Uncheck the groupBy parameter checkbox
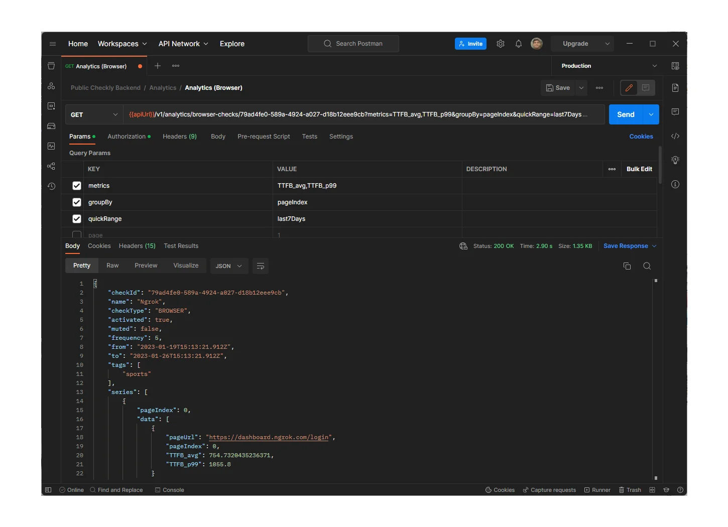This screenshot has height=527, width=728. coord(77,202)
